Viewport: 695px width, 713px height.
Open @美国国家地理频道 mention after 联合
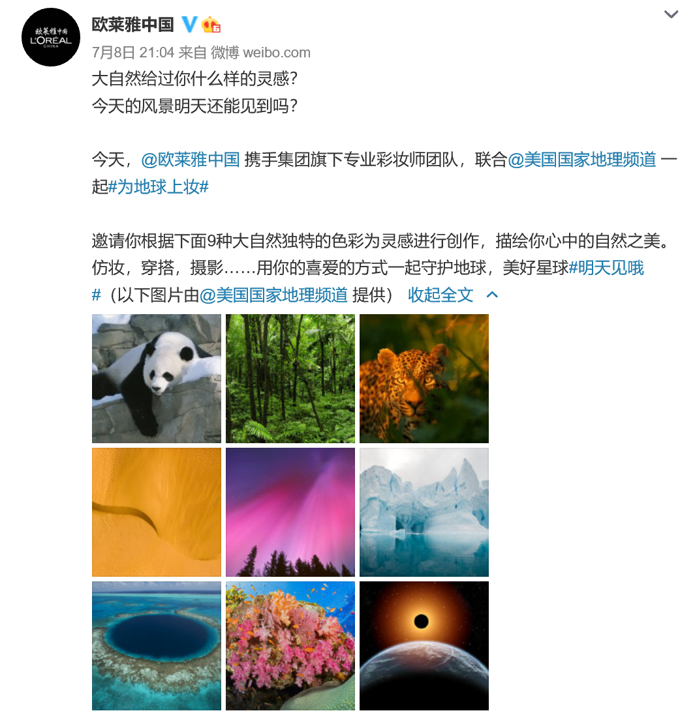[581, 160]
